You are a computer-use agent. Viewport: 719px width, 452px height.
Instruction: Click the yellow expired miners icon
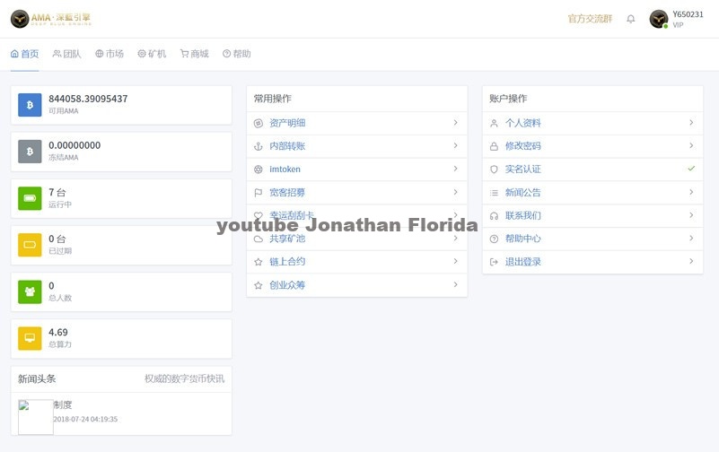pos(30,245)
